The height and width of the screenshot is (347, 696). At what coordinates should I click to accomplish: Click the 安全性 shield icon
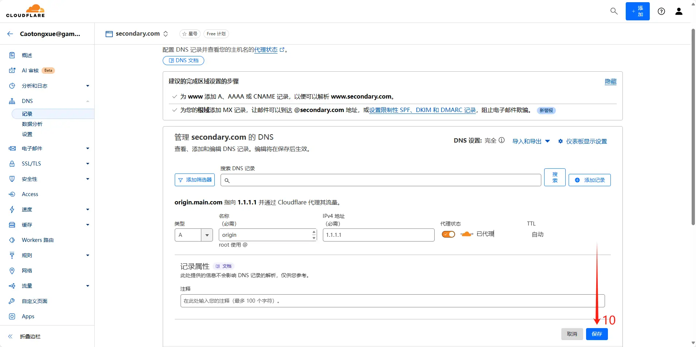tap(12, 179)
